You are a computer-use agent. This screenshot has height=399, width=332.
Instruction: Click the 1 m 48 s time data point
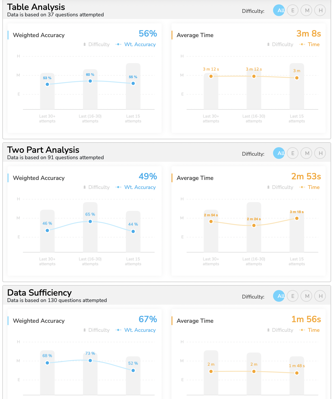coord(297,373)
